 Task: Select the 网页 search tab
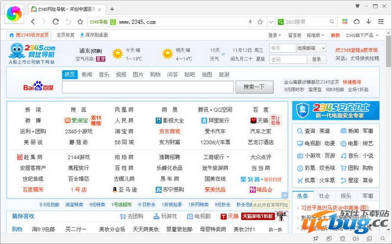[70, 74]
